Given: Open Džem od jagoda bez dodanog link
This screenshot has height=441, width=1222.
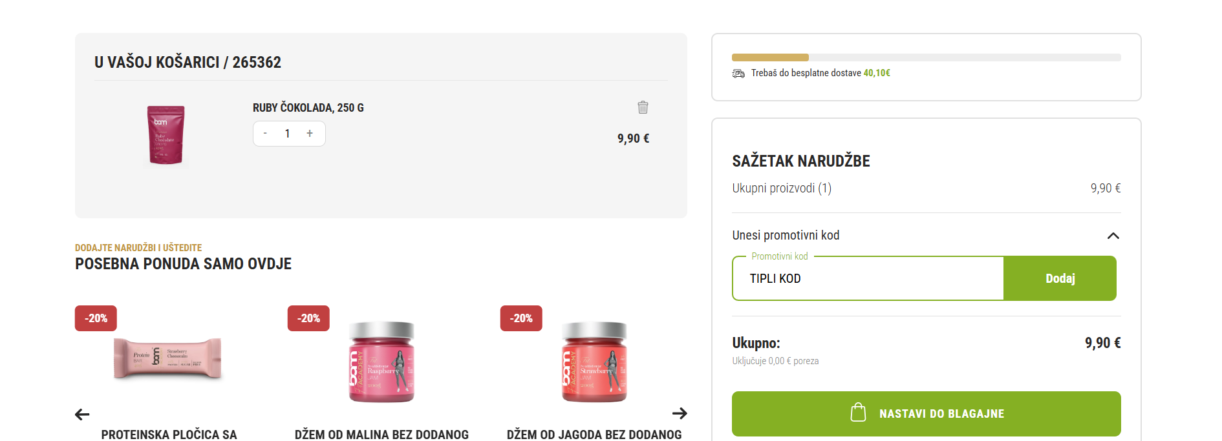Looking at the screenshot, I should pyautogui.click(x=594, y=435).
